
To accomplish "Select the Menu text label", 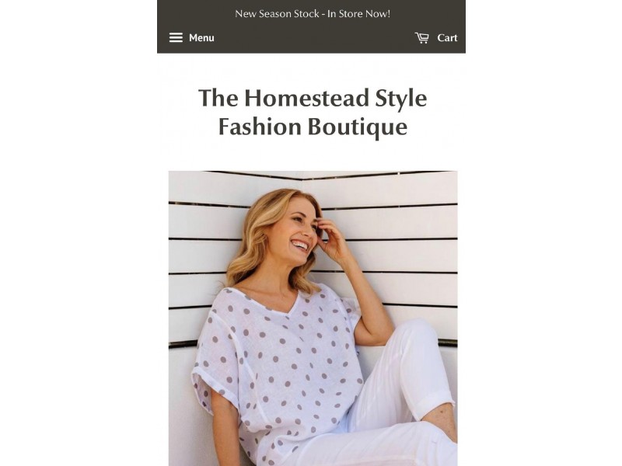I will point(201,38).
